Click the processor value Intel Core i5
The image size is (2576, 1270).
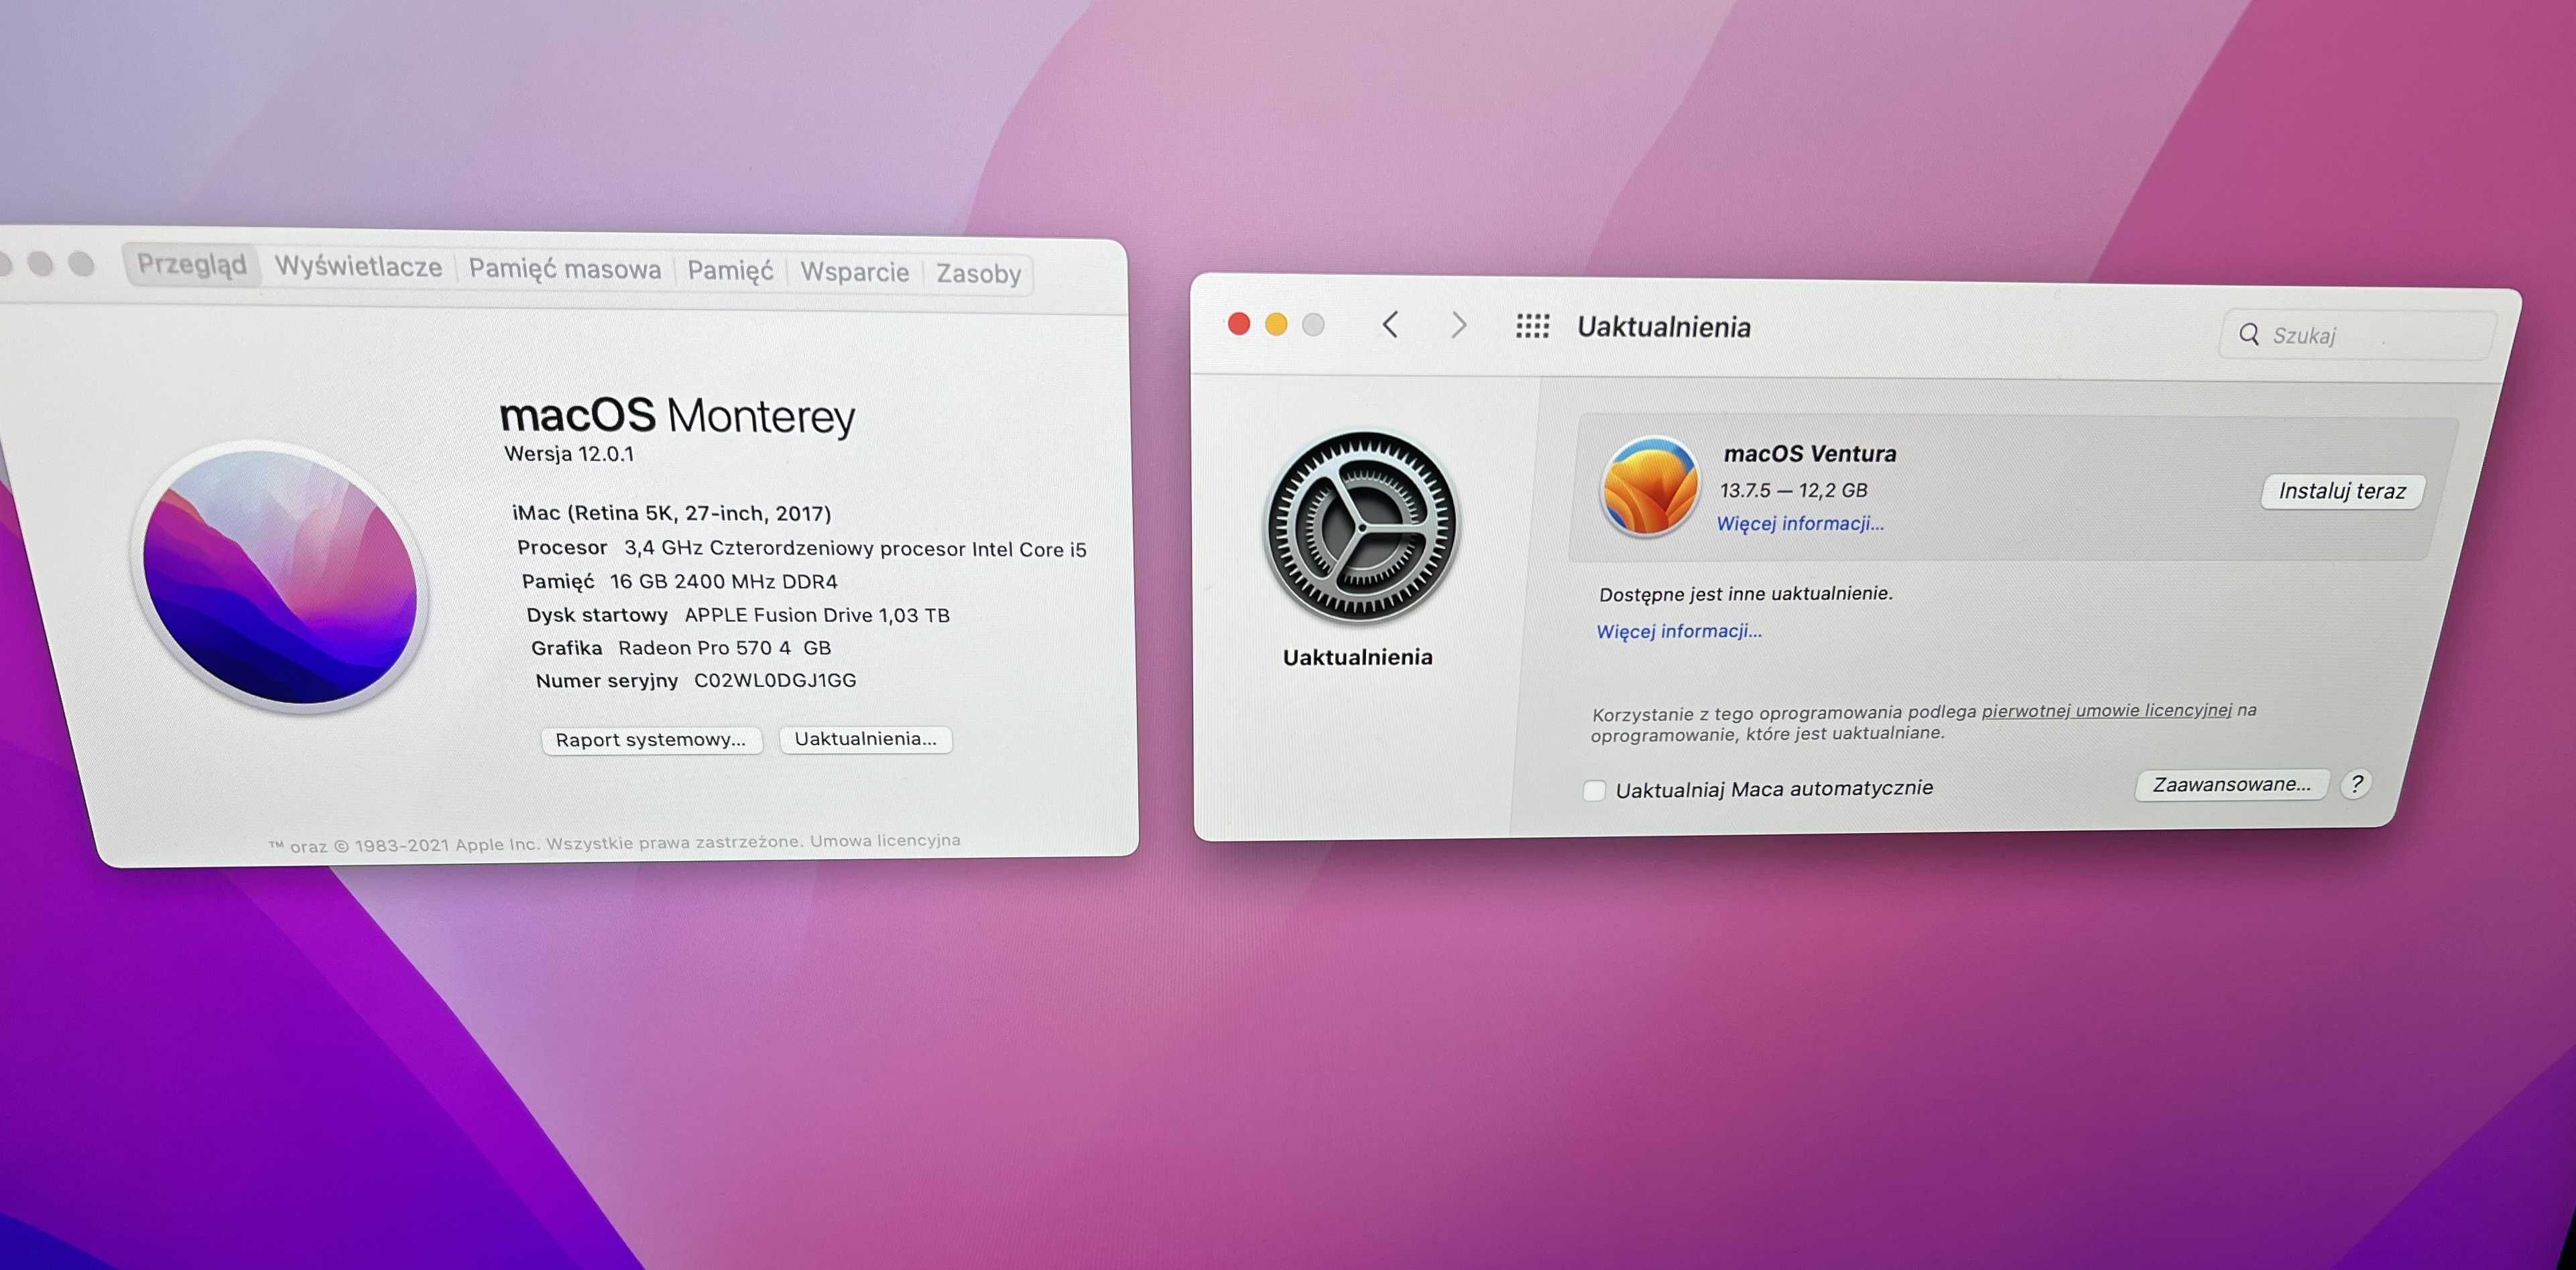[855, 548]
